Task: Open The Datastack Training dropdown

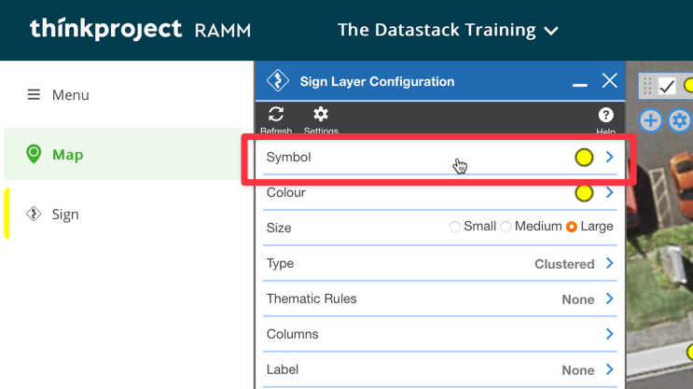Action: click(x=448, y=30)
